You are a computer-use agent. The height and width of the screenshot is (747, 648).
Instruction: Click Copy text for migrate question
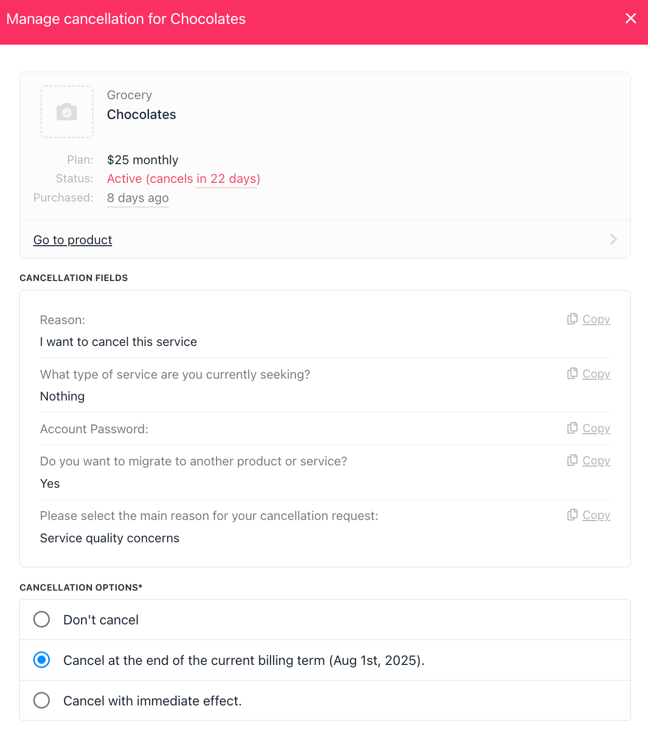(x=596, y=461)
